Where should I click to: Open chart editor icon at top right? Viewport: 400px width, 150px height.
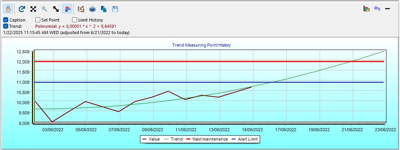(367, 9)
